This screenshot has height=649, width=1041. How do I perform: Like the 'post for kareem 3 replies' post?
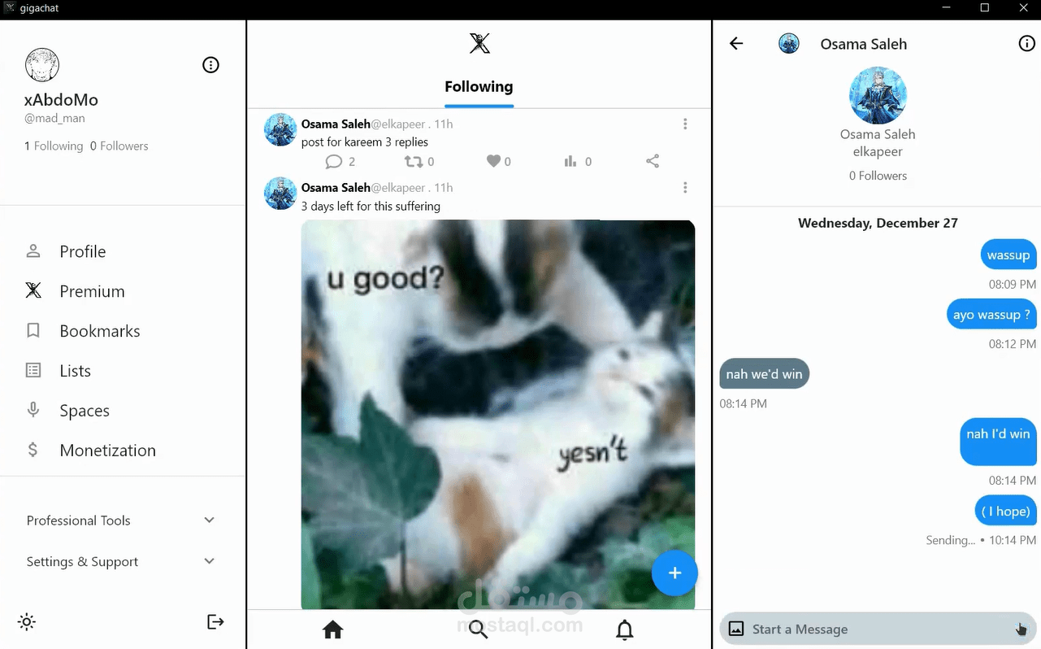click(493, 162)
